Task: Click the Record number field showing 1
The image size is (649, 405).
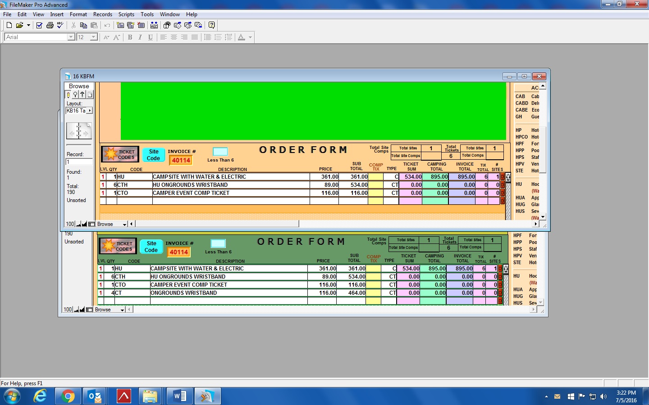Action: click(79, 162)
